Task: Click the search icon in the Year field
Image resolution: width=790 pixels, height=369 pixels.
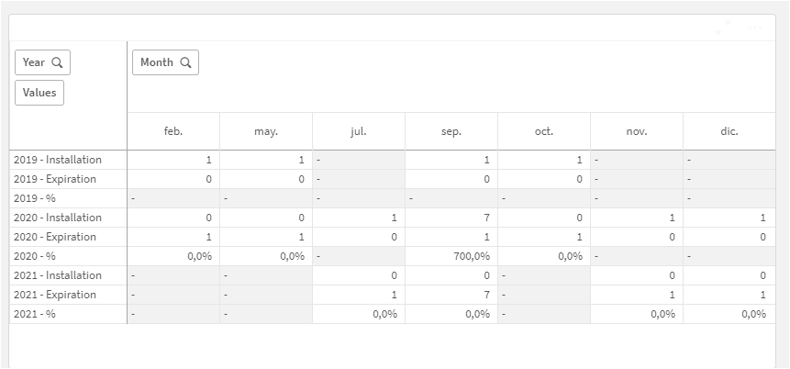Action: 57,62
